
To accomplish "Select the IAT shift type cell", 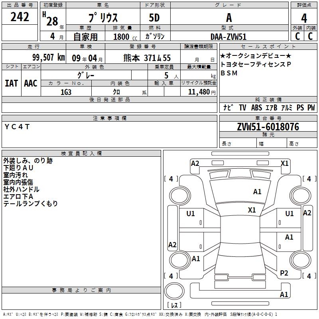I will pos(11,83).
